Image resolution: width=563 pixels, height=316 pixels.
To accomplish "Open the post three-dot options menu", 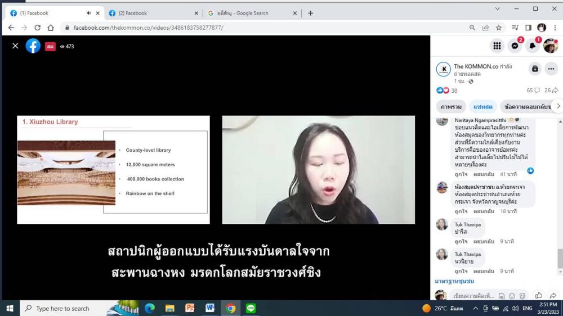I will pos(551,69).
